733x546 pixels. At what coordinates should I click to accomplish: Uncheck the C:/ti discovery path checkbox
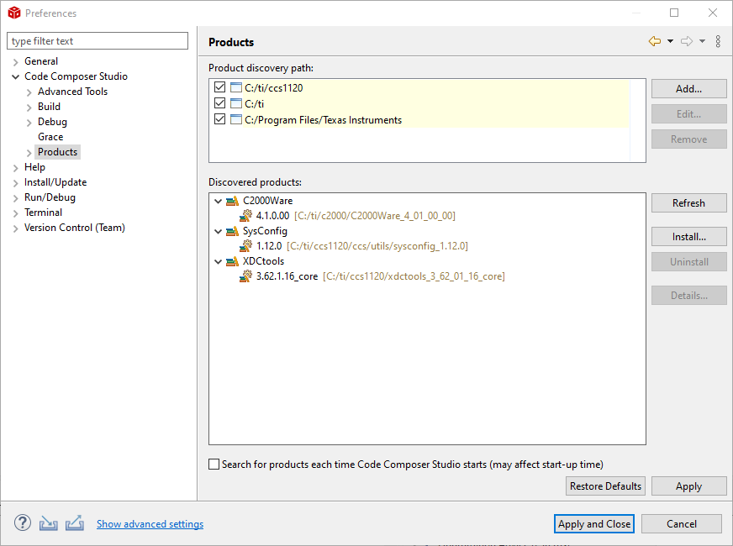220,103
